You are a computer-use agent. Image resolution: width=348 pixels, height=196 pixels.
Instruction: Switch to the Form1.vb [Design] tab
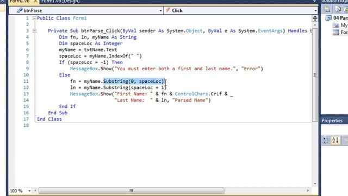pos(60,1)
